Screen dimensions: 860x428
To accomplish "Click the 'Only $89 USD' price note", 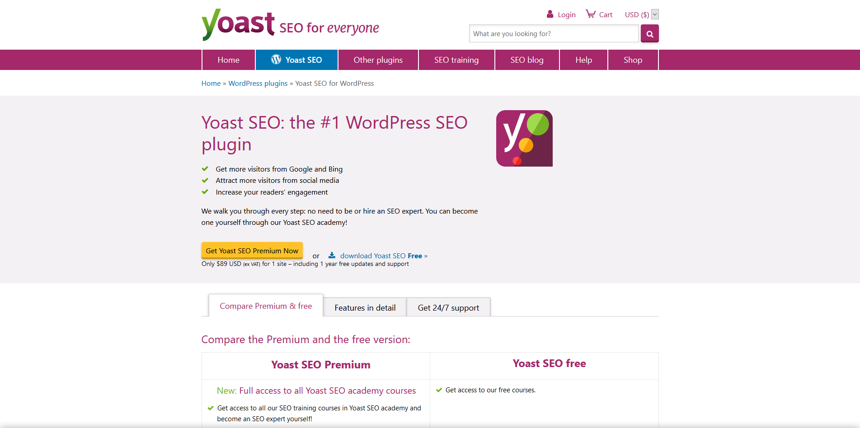I will click(305, 264).
